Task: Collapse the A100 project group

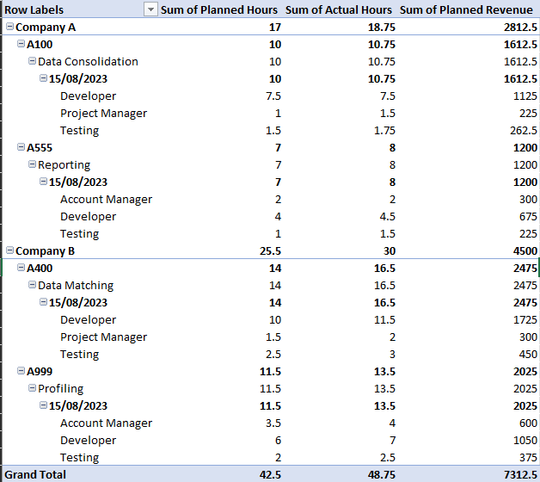Action: tap(21, 44)
